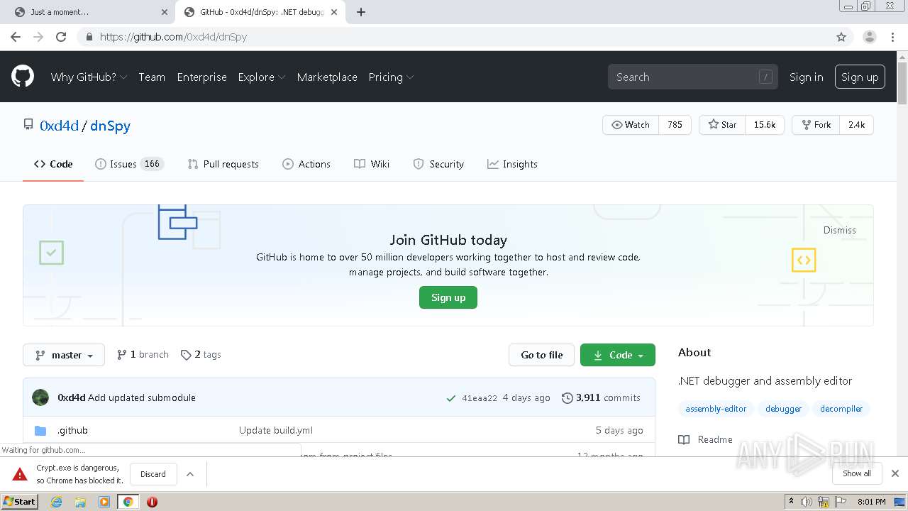908x511 pixels.
Task: Click Sign in link
Action: coord(807,77)
